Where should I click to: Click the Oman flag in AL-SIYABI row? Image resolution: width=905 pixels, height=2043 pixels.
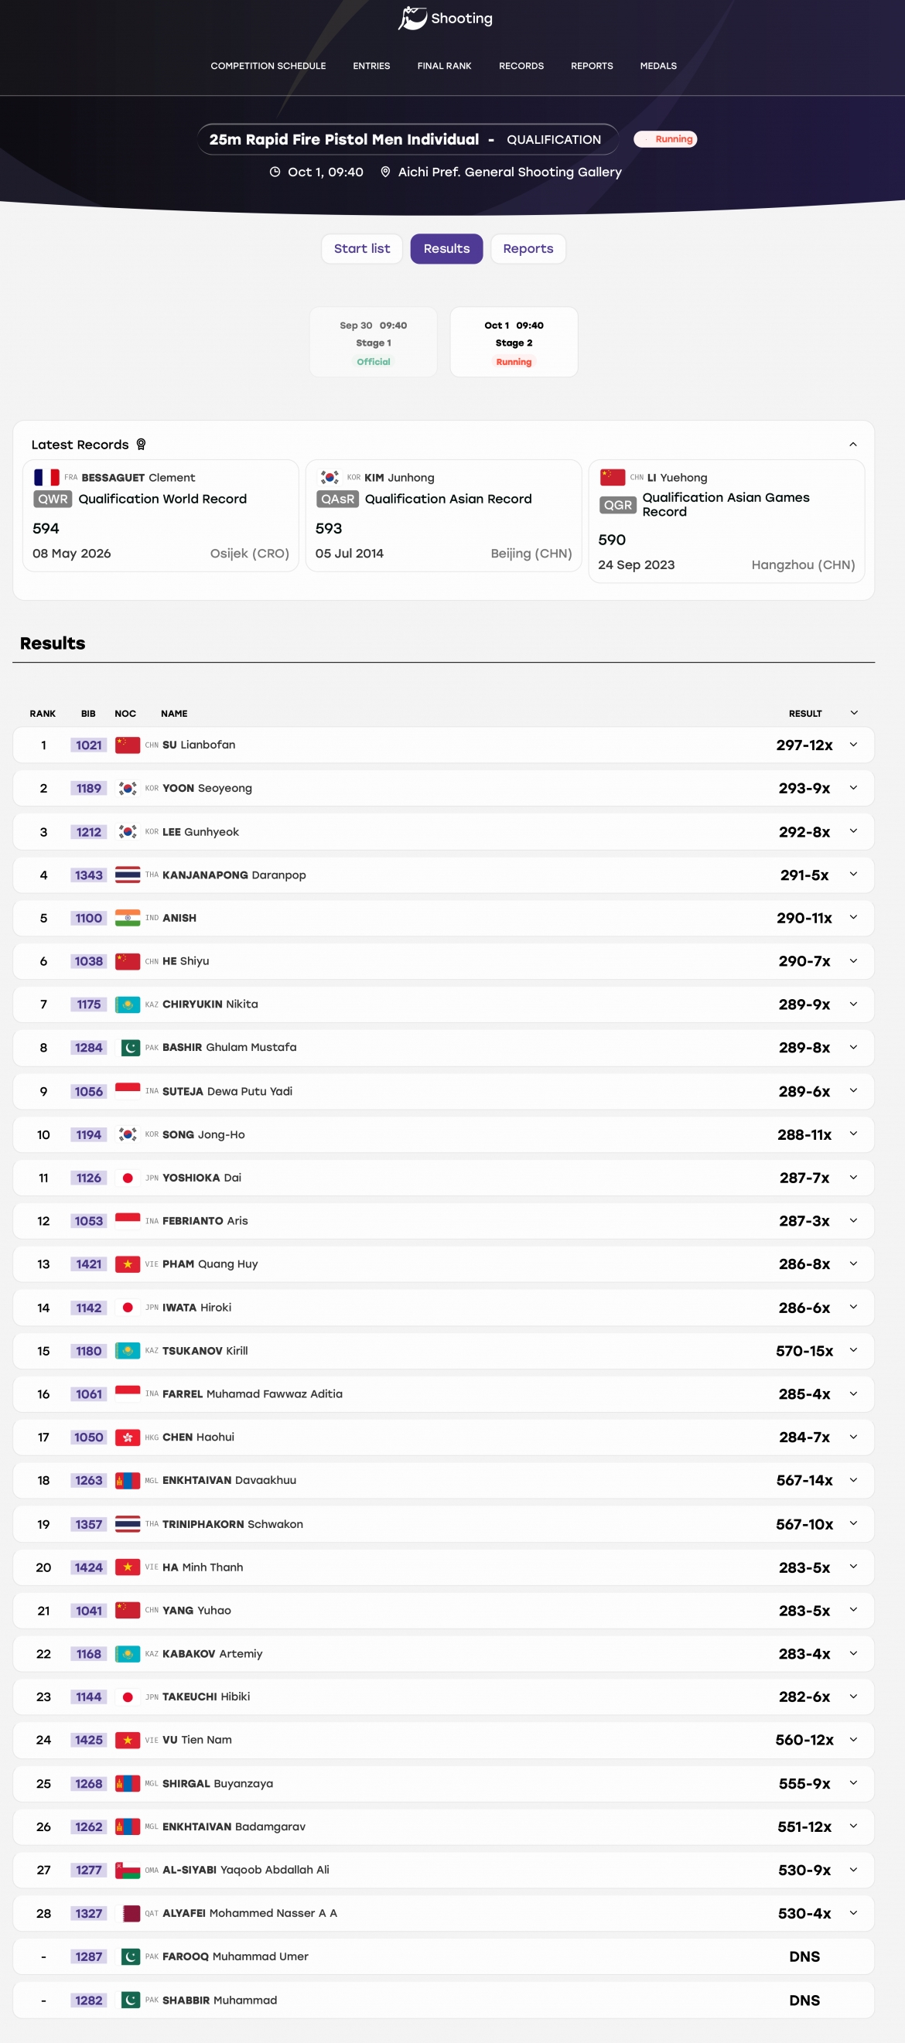[128, 1870]
